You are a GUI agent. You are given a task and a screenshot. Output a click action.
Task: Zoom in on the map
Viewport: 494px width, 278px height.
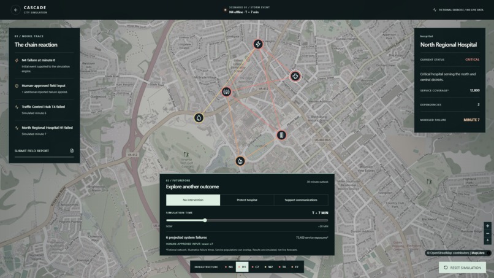click(x=487, y=226)
